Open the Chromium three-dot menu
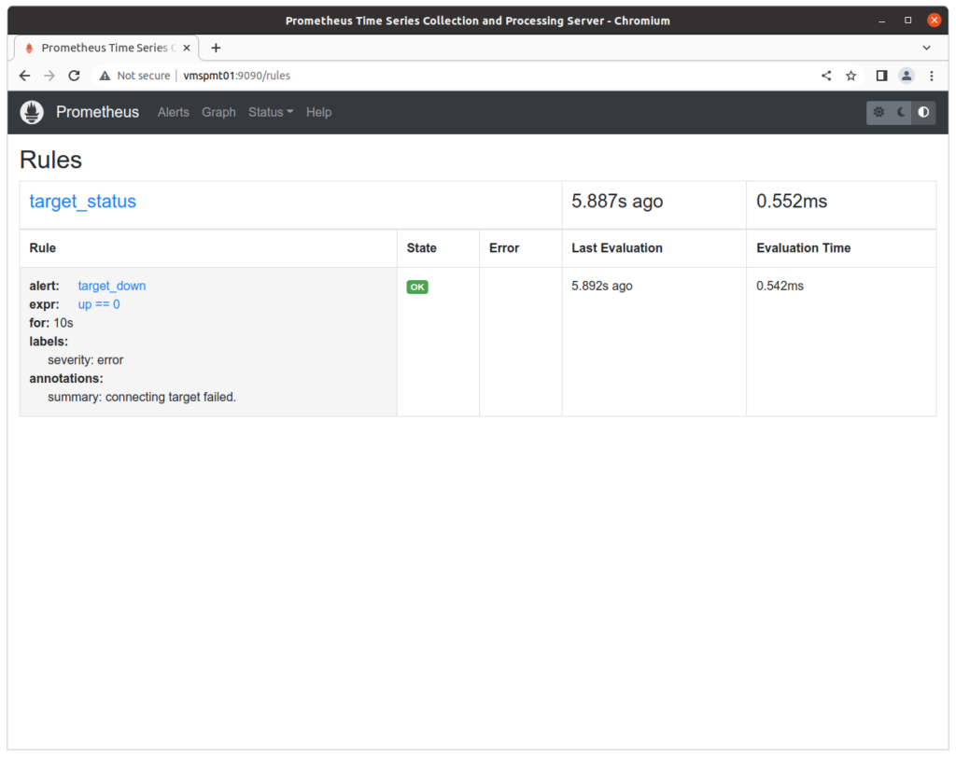This screenshot has width=956, height=757. [931, 76]
